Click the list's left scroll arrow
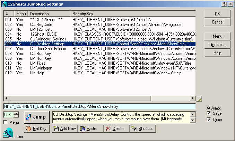Screen dimensions: 235x141 point(6,98)
